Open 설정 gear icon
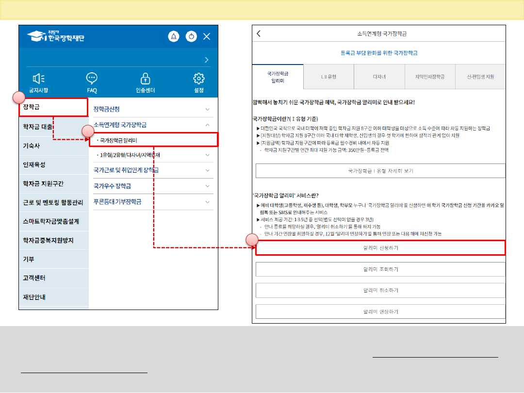The height and width of the screenshot is (393, 524). pyautogui.click(x=198, y=79)
